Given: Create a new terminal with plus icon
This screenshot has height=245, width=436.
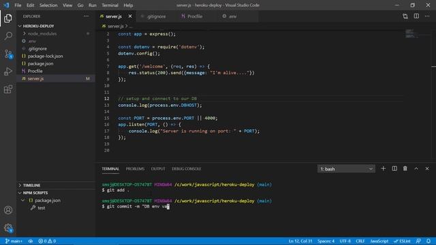Looking at the screenshot, I should pos(383,169).
